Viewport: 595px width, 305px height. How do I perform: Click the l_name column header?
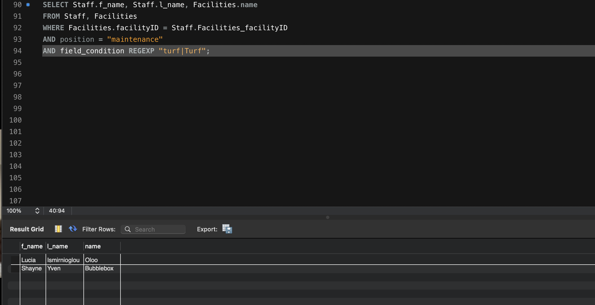click(58, 246)
